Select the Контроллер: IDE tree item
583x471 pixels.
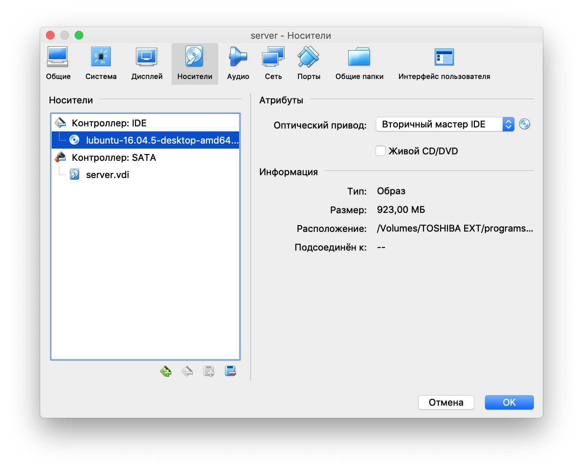(109, 123)
